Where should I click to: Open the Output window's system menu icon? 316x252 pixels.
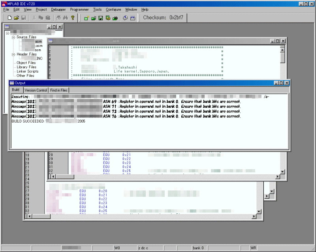(x=12, y=83)
